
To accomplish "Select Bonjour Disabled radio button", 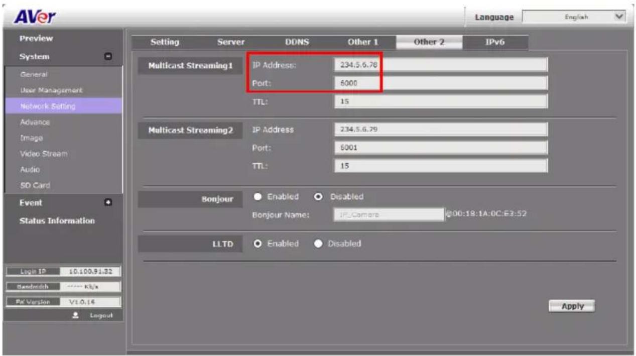I will point(318,197).
